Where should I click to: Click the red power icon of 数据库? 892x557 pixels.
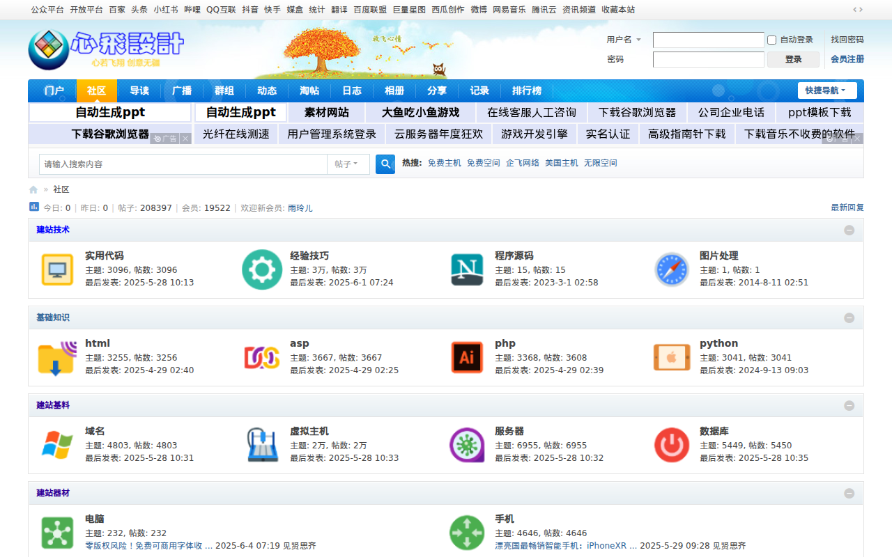(x=671, y=445)
